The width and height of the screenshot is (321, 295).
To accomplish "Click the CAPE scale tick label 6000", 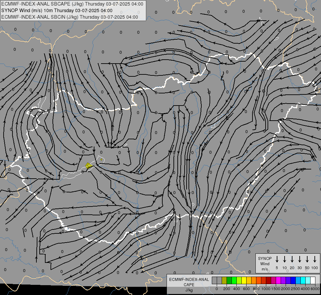I will pos(315,289).
